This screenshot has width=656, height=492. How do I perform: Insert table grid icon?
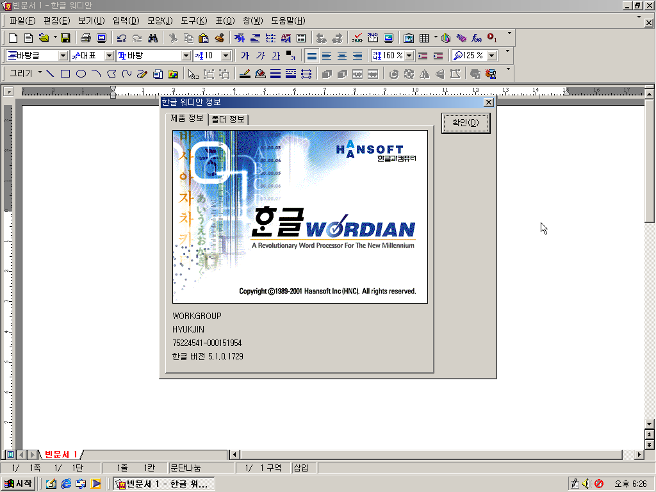tap(424, 38)
